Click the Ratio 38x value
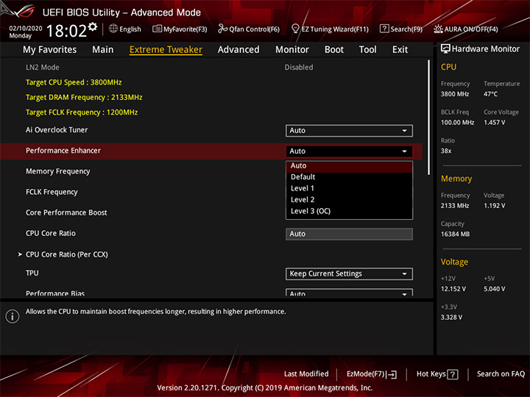The image size is (530, 397). click(x=446, y=151)
